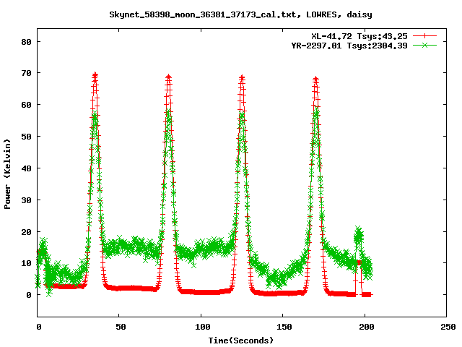Screen dimensions: 462x347
Task: Click the small green spike near 196 seconds
Action: pos(359,235)
